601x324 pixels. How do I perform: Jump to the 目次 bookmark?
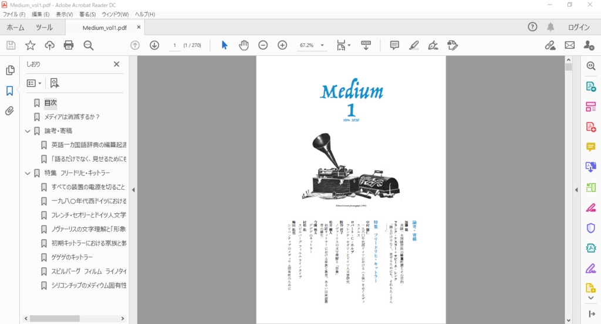point(50,103)
